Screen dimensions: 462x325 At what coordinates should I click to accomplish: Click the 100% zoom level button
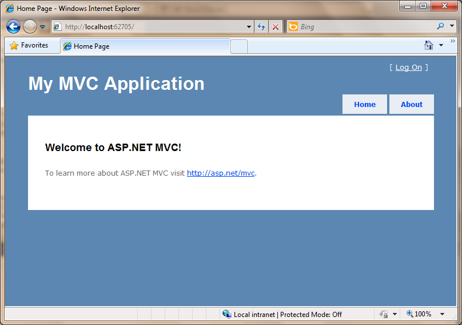[419, 314]
